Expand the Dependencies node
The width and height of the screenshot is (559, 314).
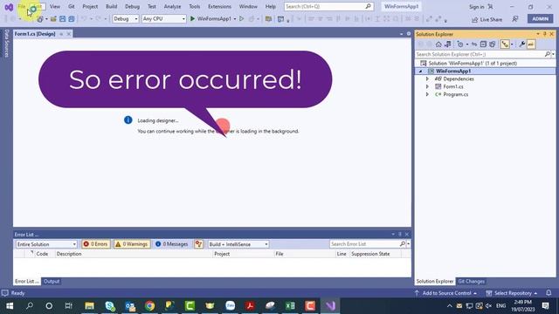coord(427,78)
